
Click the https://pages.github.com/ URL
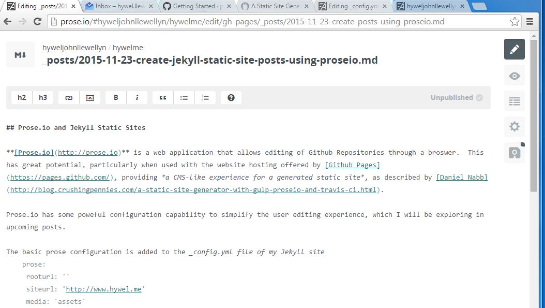(x=60, y=177)
